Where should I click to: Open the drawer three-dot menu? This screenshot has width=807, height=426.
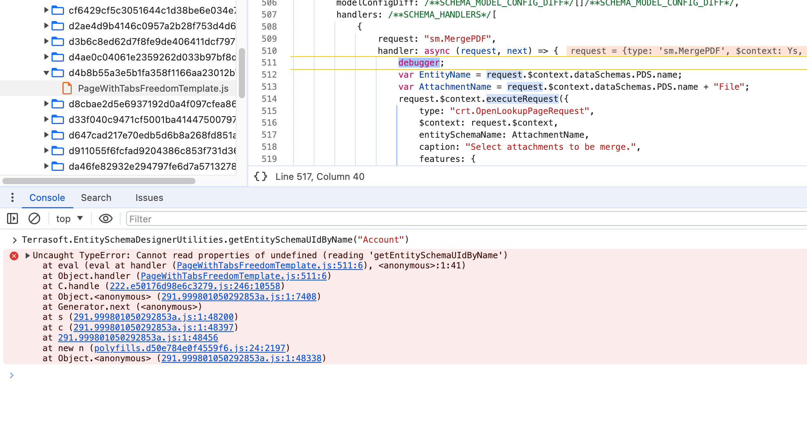coord(12,198)
